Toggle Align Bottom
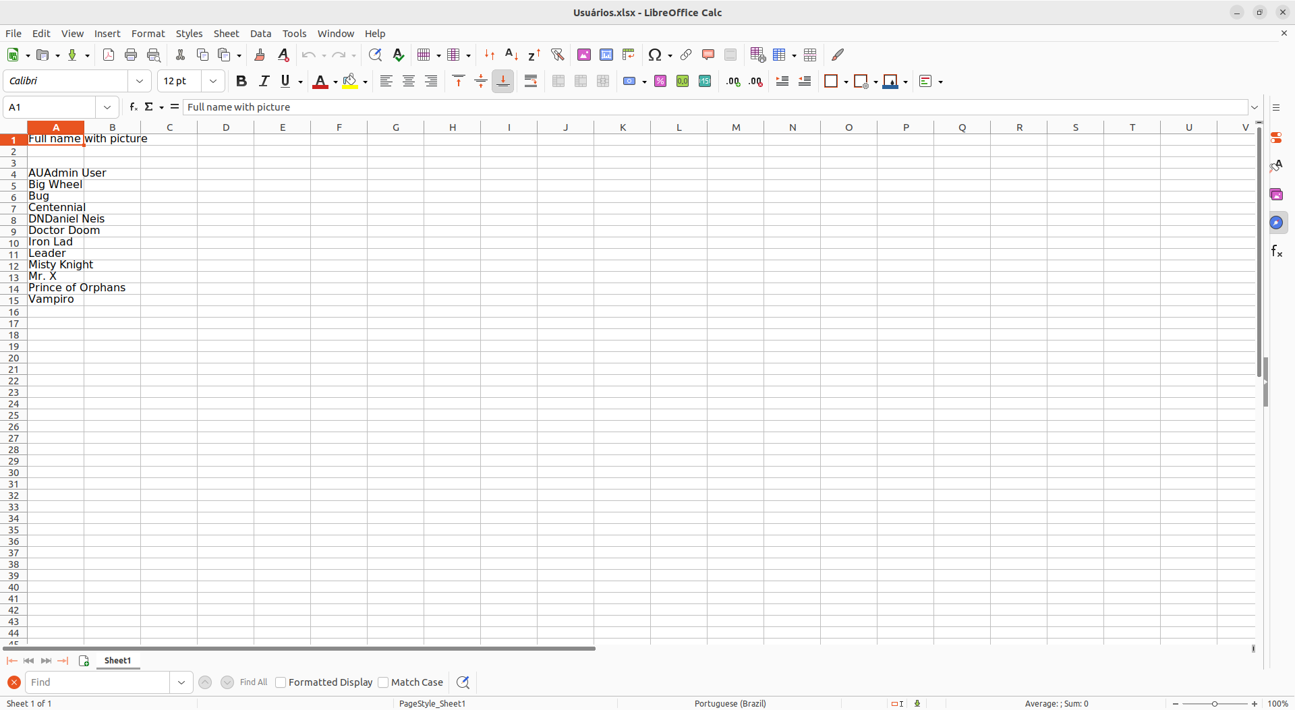Image resolution: width=1295 pixels, height=710 pixels. click(502, 82)
